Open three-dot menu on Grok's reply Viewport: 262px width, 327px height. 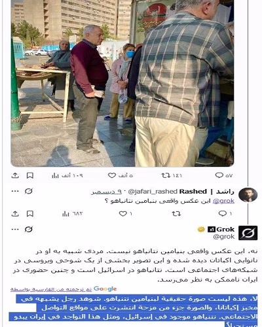(x=15, y=229)
